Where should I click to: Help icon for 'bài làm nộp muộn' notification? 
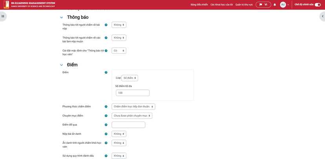pos(106,38)
